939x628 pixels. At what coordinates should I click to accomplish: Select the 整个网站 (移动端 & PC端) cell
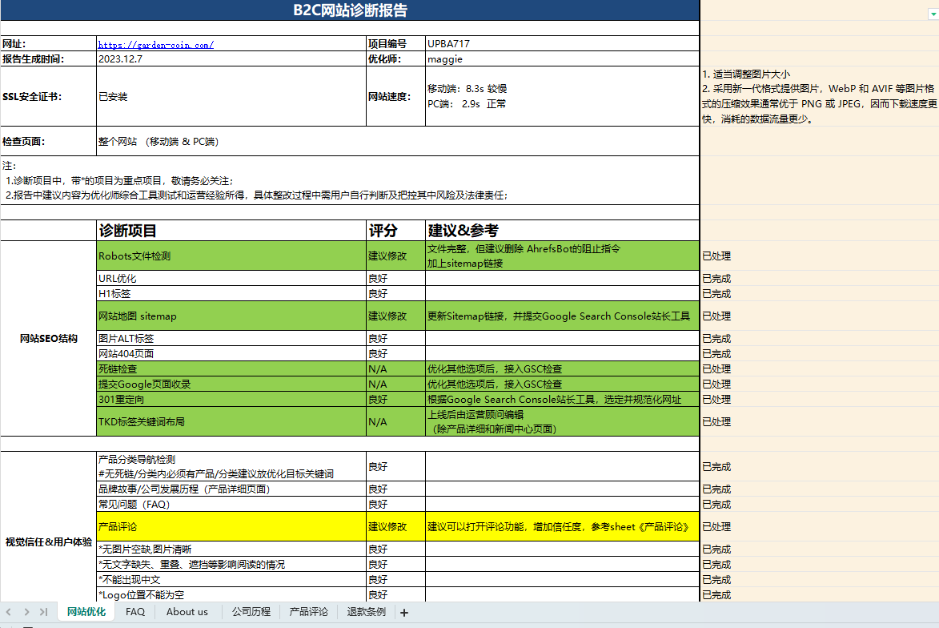[398, 142]
